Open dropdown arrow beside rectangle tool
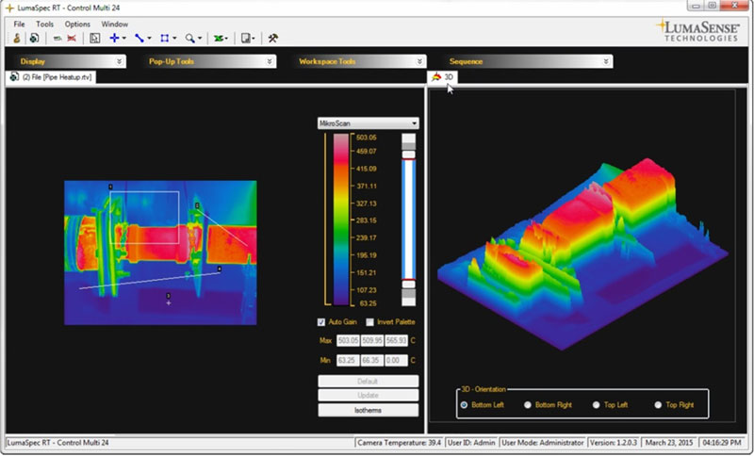 (174, 39)
